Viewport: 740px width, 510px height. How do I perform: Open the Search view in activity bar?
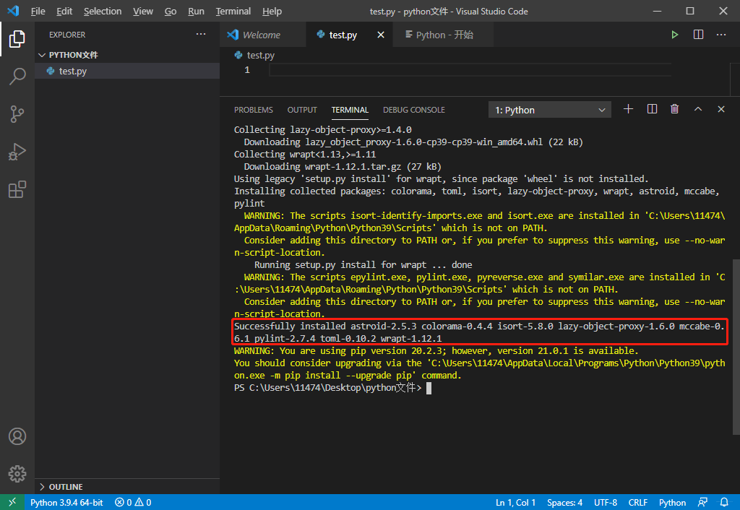coord(17,77)
